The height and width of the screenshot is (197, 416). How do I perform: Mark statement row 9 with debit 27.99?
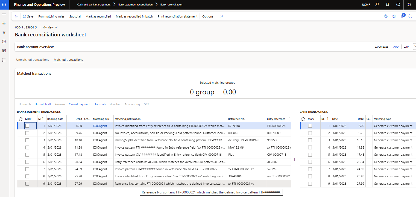27,184
